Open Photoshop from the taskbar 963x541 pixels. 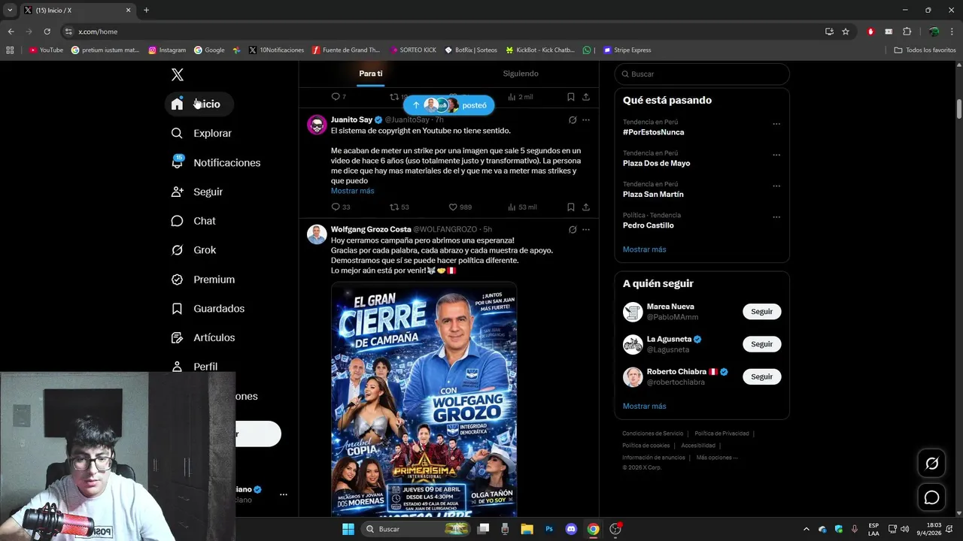[549, 529]
